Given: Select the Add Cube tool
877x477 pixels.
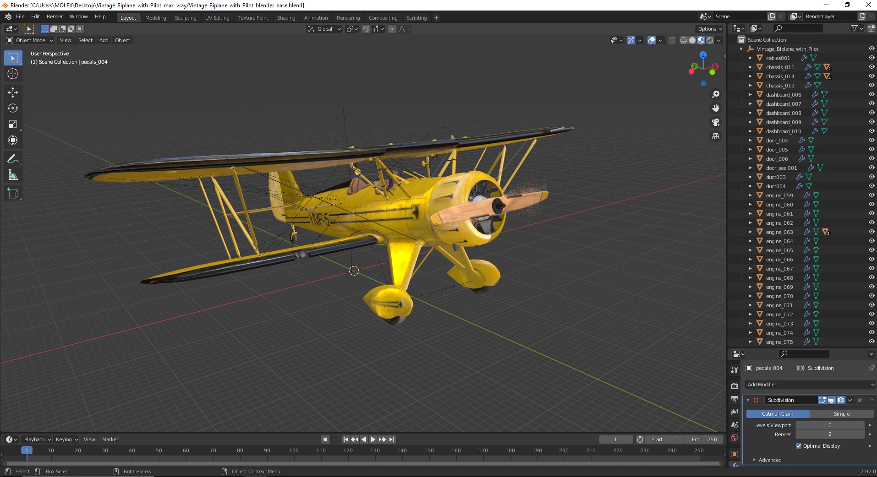Looking at the screenshot, I should [x=13, y=194].
